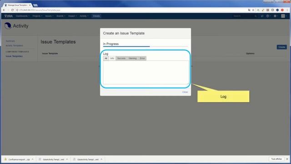This screenshot has height=164, width=291.
Task: Click the dark blue circular extension icon
Action: pyautogui.click(x=277, y=10)
